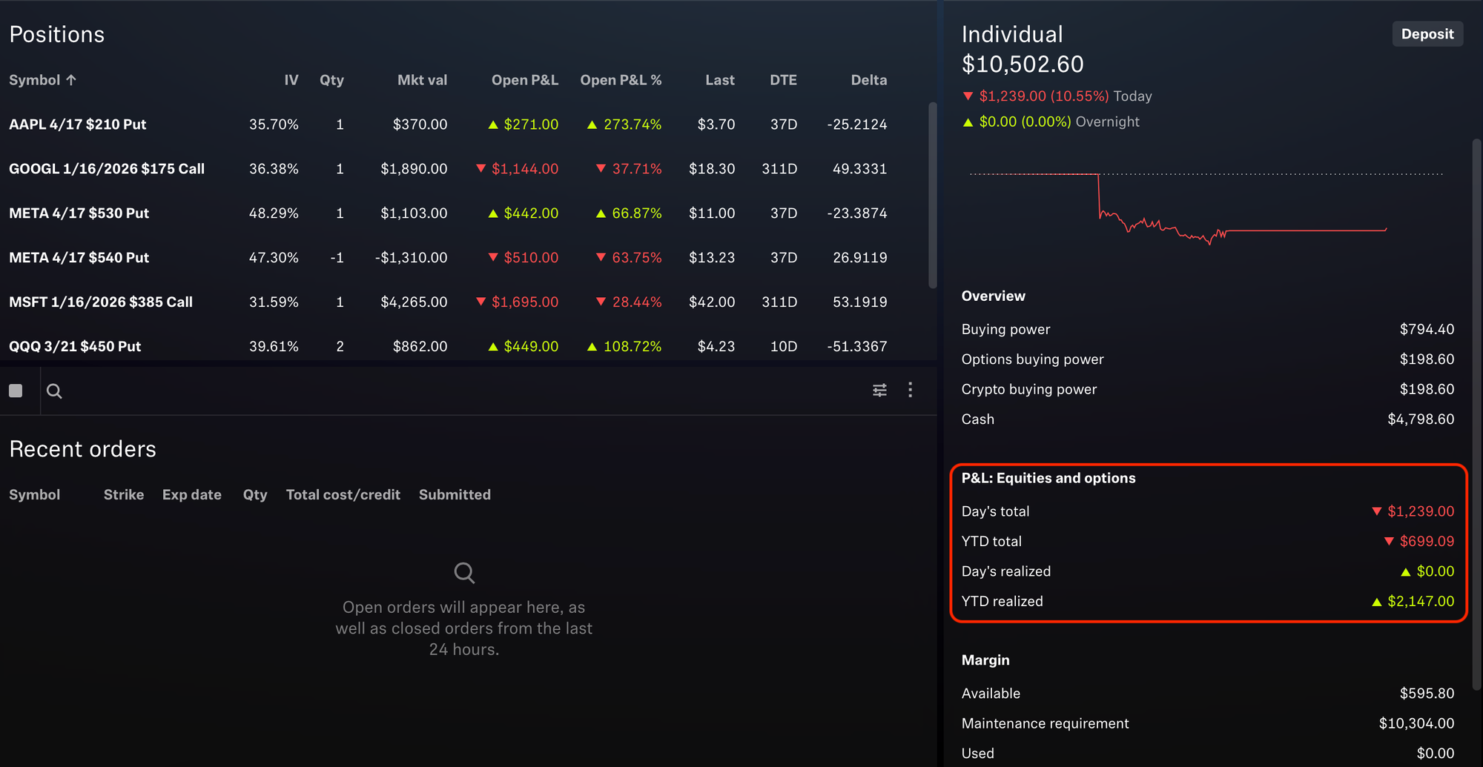1483x767 pixels.
Task: Click the Individual account title
Action: coord(1012,34)
